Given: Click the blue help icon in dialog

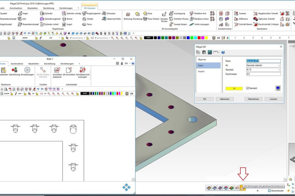Looking at the screenshot, I should [223, 52].
